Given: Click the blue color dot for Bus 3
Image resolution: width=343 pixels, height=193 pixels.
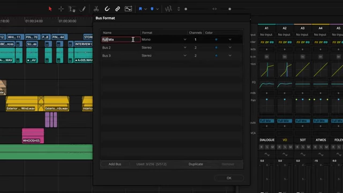Looking at the screenshot, I should click(x=216, y=56).
